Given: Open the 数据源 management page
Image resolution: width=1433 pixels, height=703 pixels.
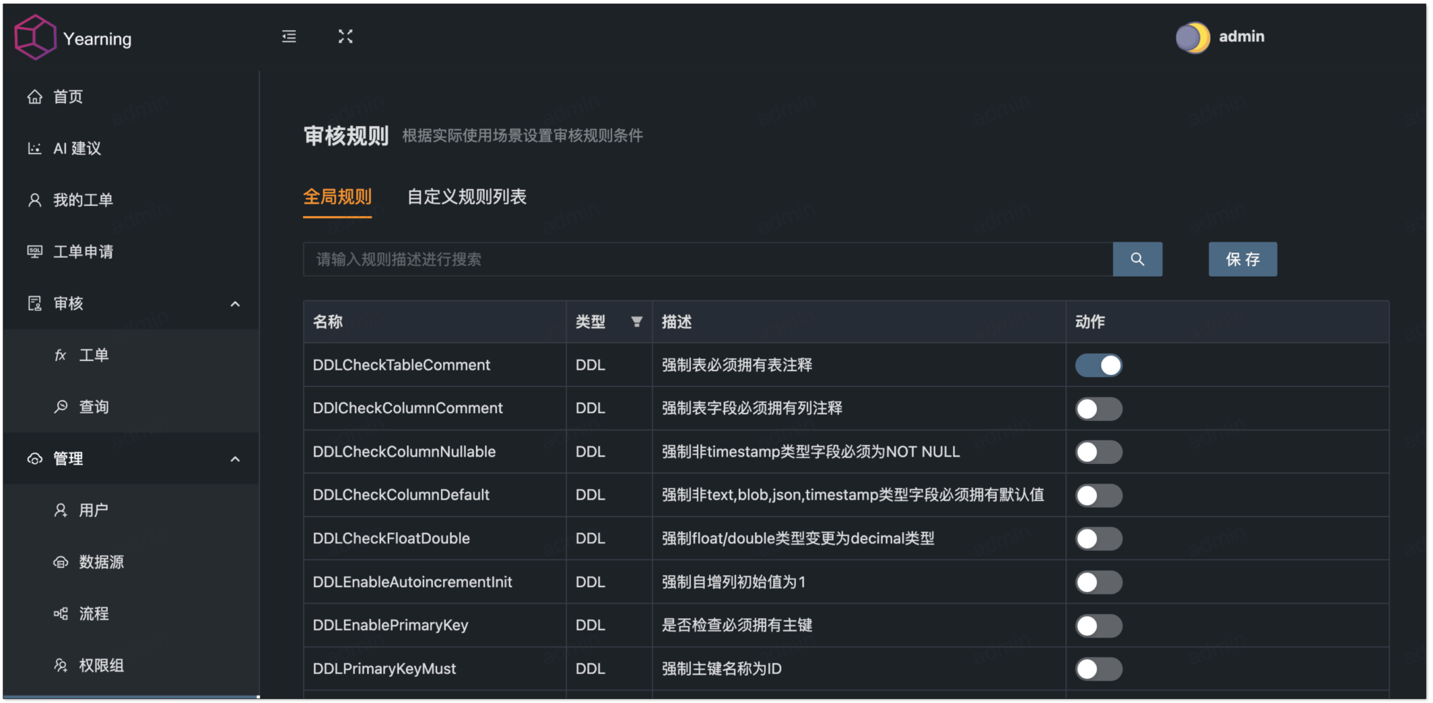Looking at the screenshot, I should coord(101,562).
